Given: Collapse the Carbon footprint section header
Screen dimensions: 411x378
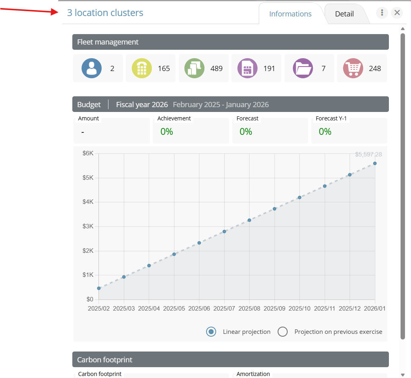Looking at the screenshot, I should tap(230, 360).
